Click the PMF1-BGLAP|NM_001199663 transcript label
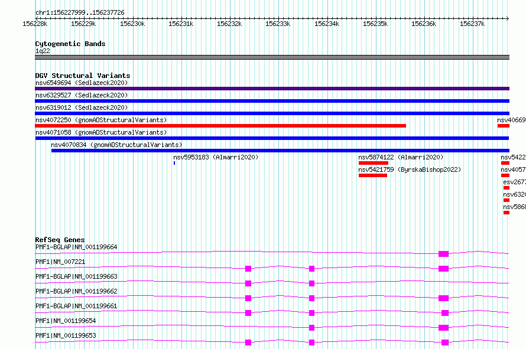Image resolution: width=526 pixels, height=349 pixels. (x=76, y=276)
